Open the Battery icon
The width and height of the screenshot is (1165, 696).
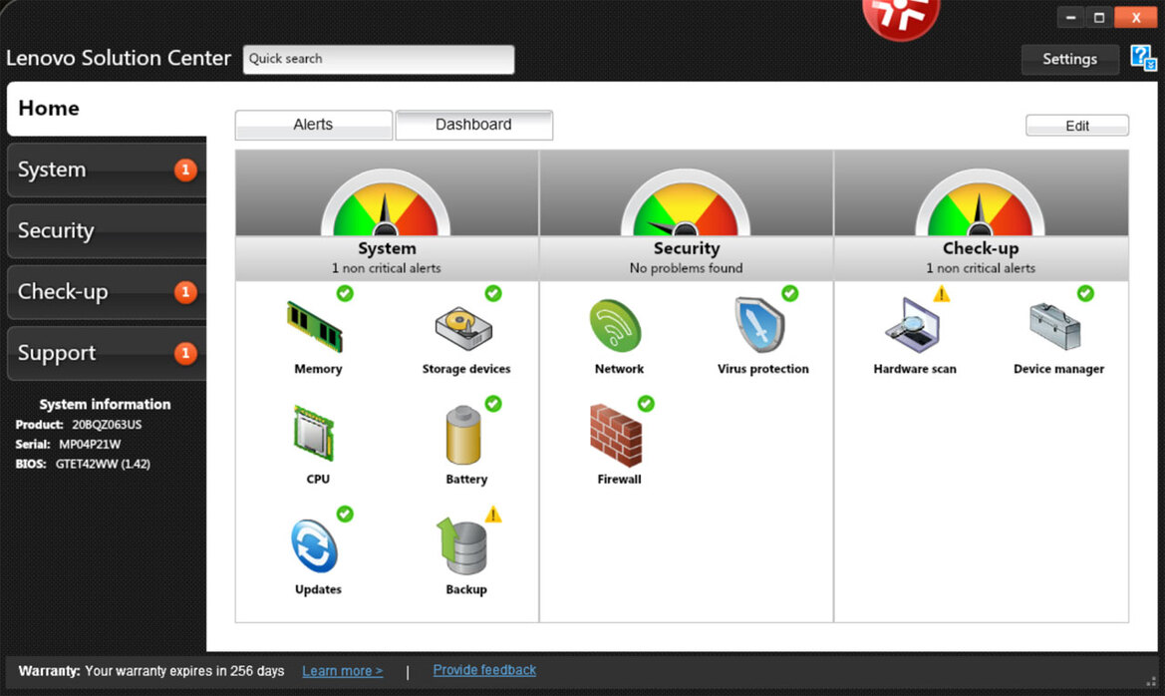coord(462,435)
